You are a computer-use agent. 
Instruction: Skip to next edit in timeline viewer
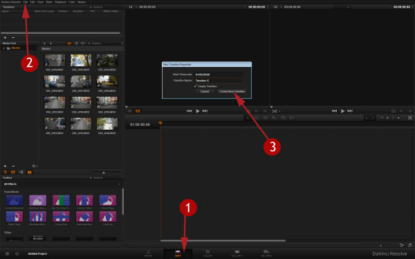tap(350, 111)
